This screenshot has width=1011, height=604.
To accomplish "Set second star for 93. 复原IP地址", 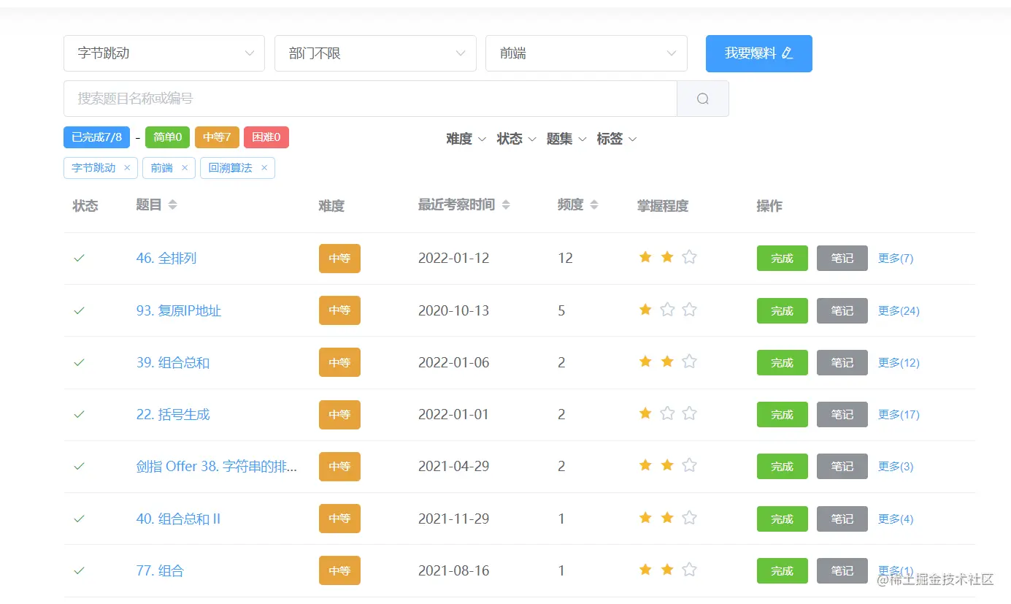I will click(667, 310).
